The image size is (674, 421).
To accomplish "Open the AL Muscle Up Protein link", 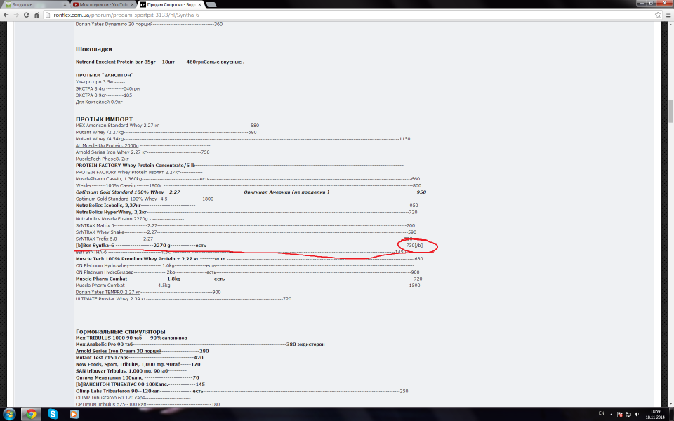I will coord(107,145).
